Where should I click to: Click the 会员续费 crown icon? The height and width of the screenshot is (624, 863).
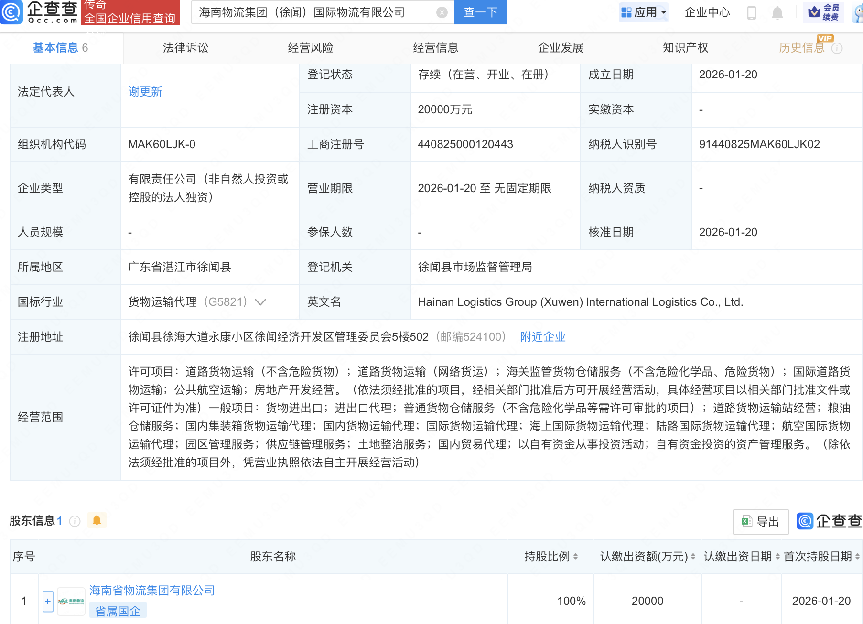(814, 12)
